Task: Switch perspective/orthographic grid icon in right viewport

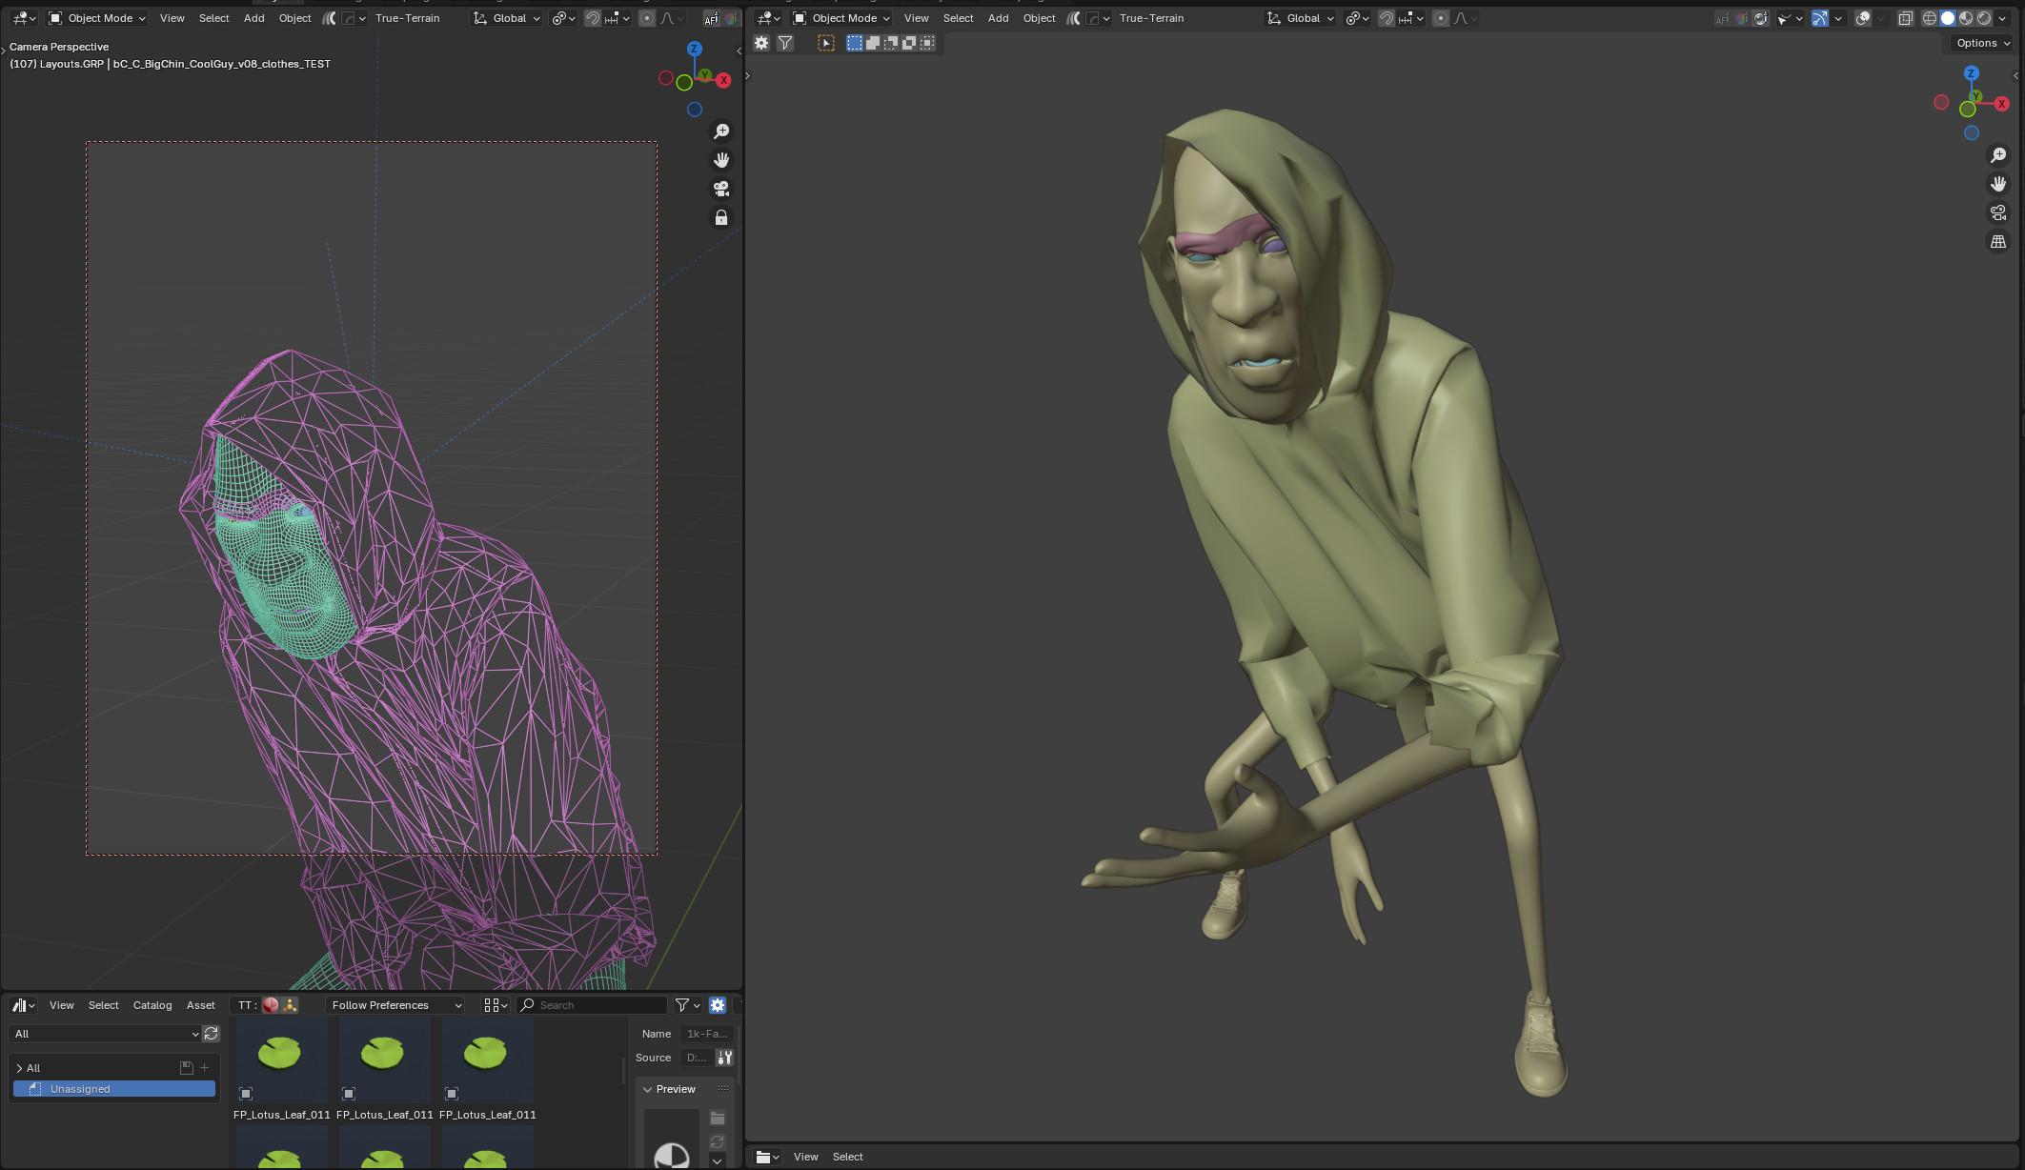Action: coord(1998,242)
